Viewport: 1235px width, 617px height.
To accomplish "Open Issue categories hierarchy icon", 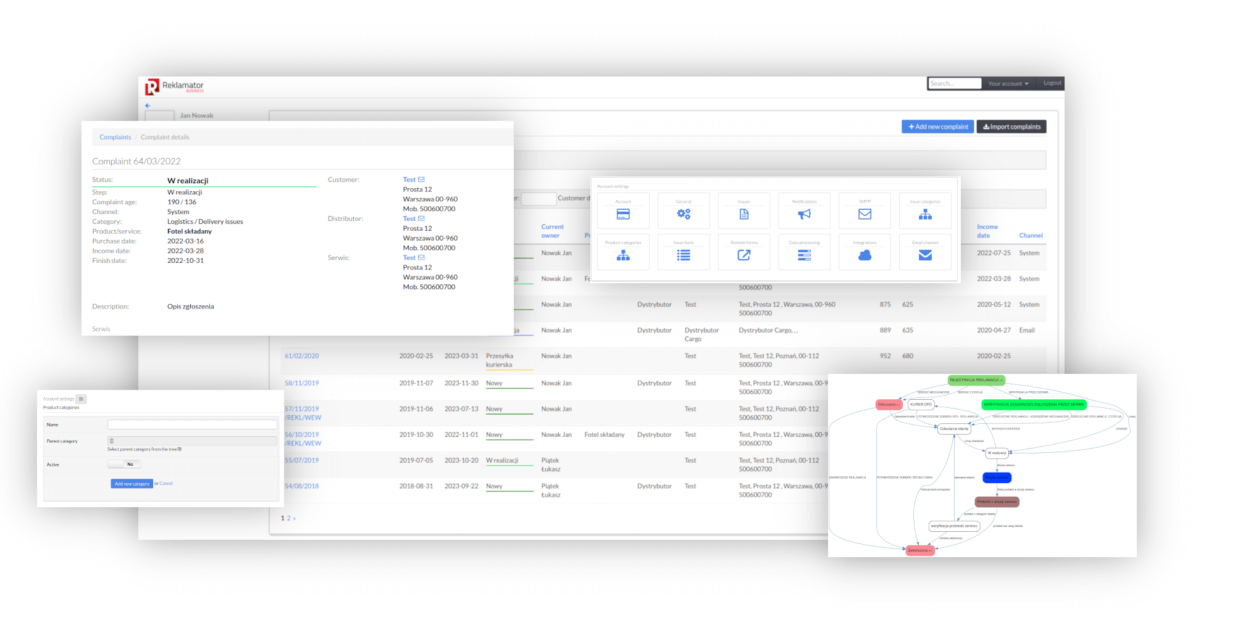I will tap(925, 214).
